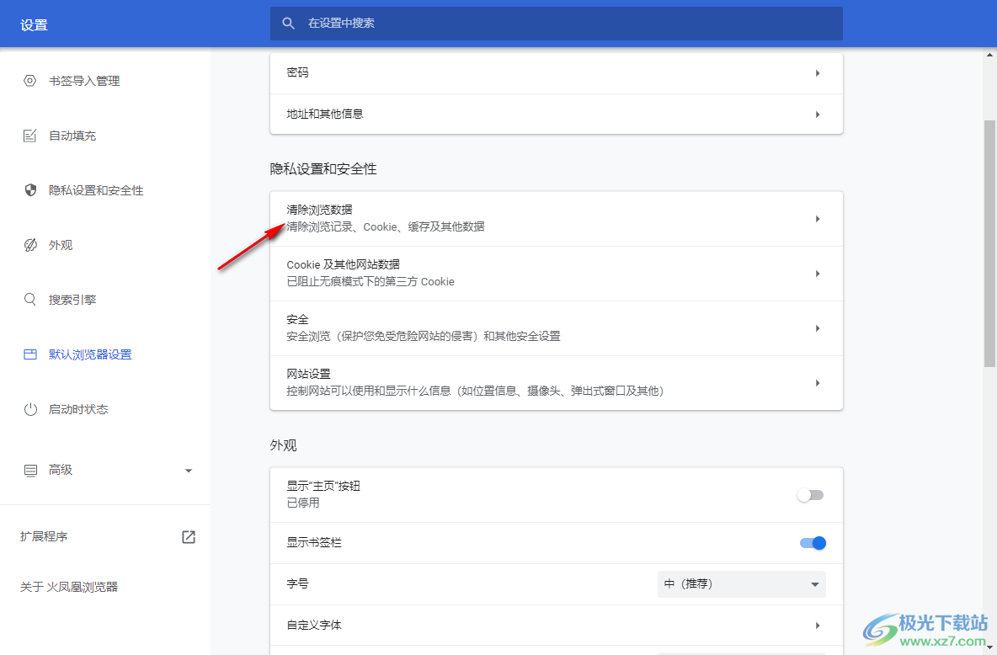Toggle the 显示书签栏 switch off
Image resolution: width=997 pixels, height=655 pixels.
pyautogui.click(x=813, y=543)
